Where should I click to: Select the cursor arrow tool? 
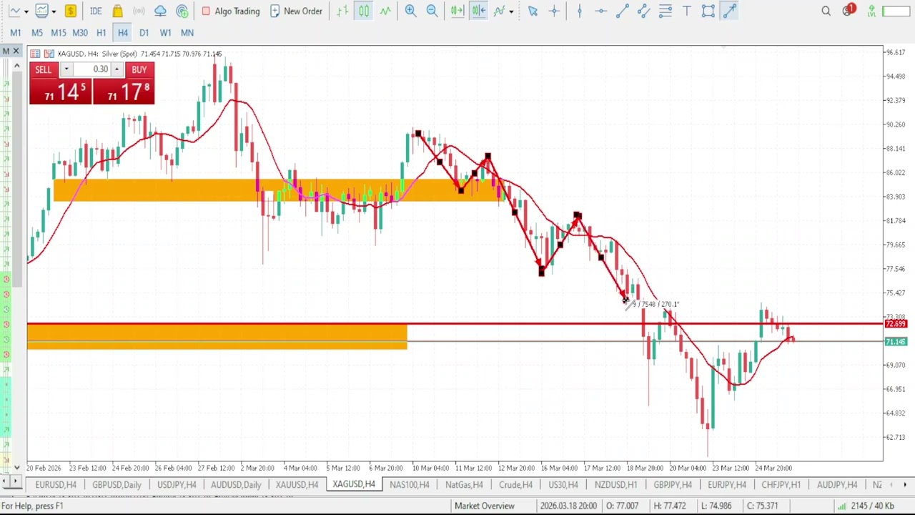click(533, 11)
